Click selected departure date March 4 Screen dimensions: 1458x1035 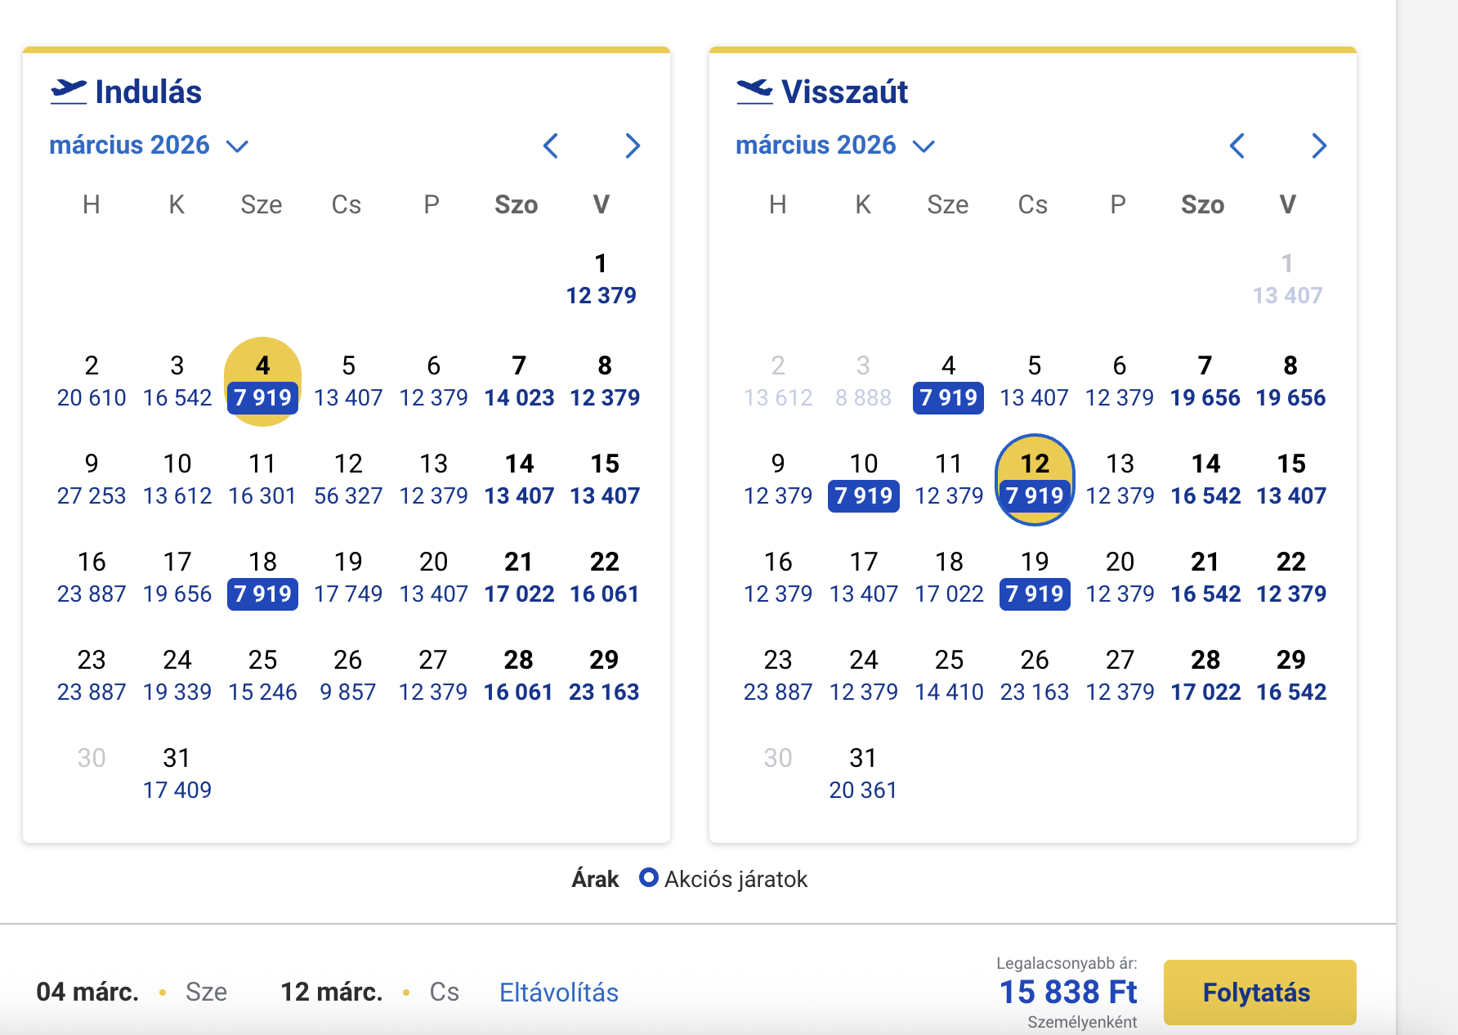262,382
